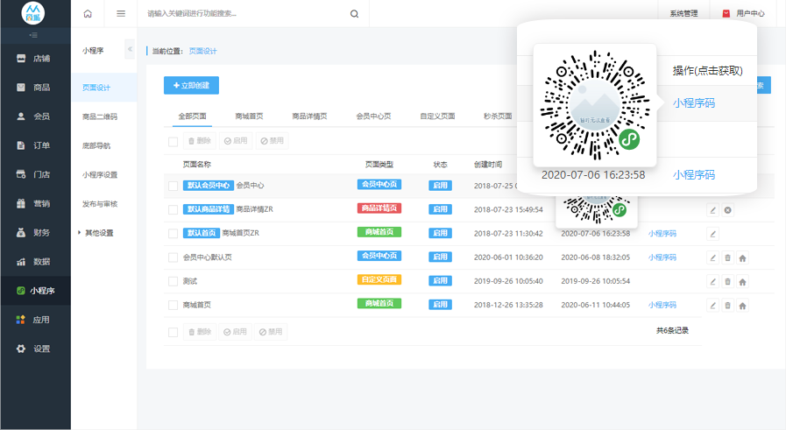Image resolution: width=786 pixels, height=430 pixels.
Task: Tick the checkbox for 会员中心默认页 row
Action: tap(173, 257)
